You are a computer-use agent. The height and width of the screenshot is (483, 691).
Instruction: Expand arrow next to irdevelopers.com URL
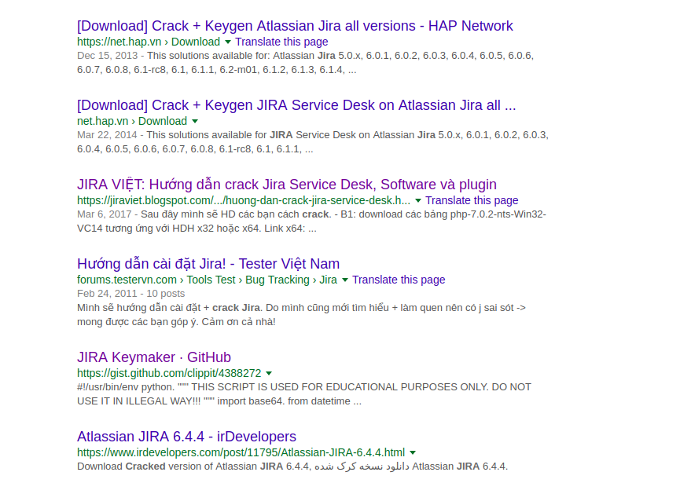413,452
